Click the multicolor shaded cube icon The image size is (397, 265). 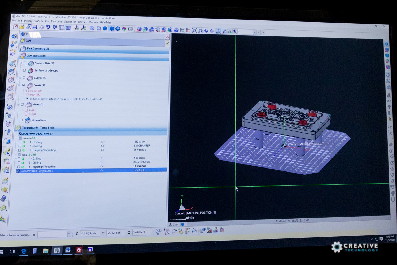[124, 29]
